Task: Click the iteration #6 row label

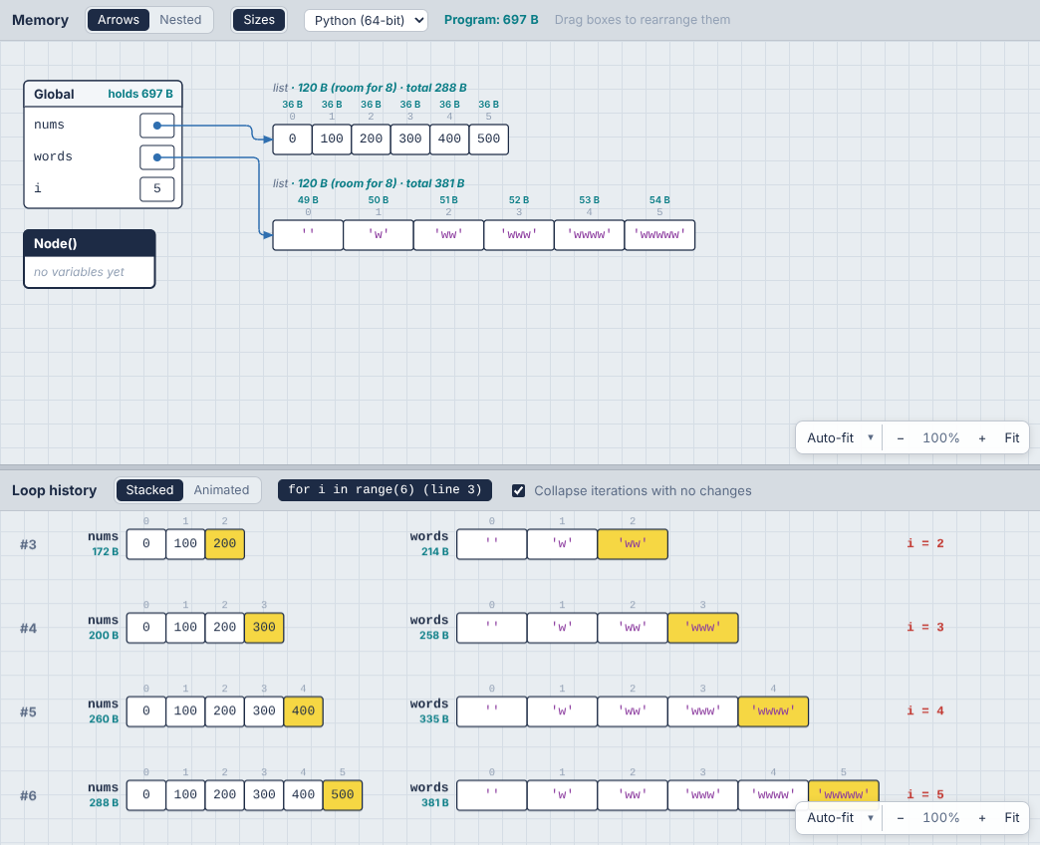Action: [x=28, y=795]
